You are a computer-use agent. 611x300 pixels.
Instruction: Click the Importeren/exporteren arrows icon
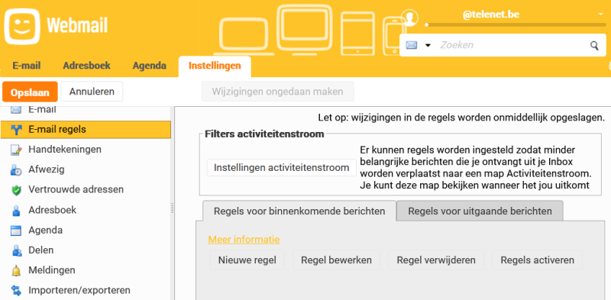(16, 290)
